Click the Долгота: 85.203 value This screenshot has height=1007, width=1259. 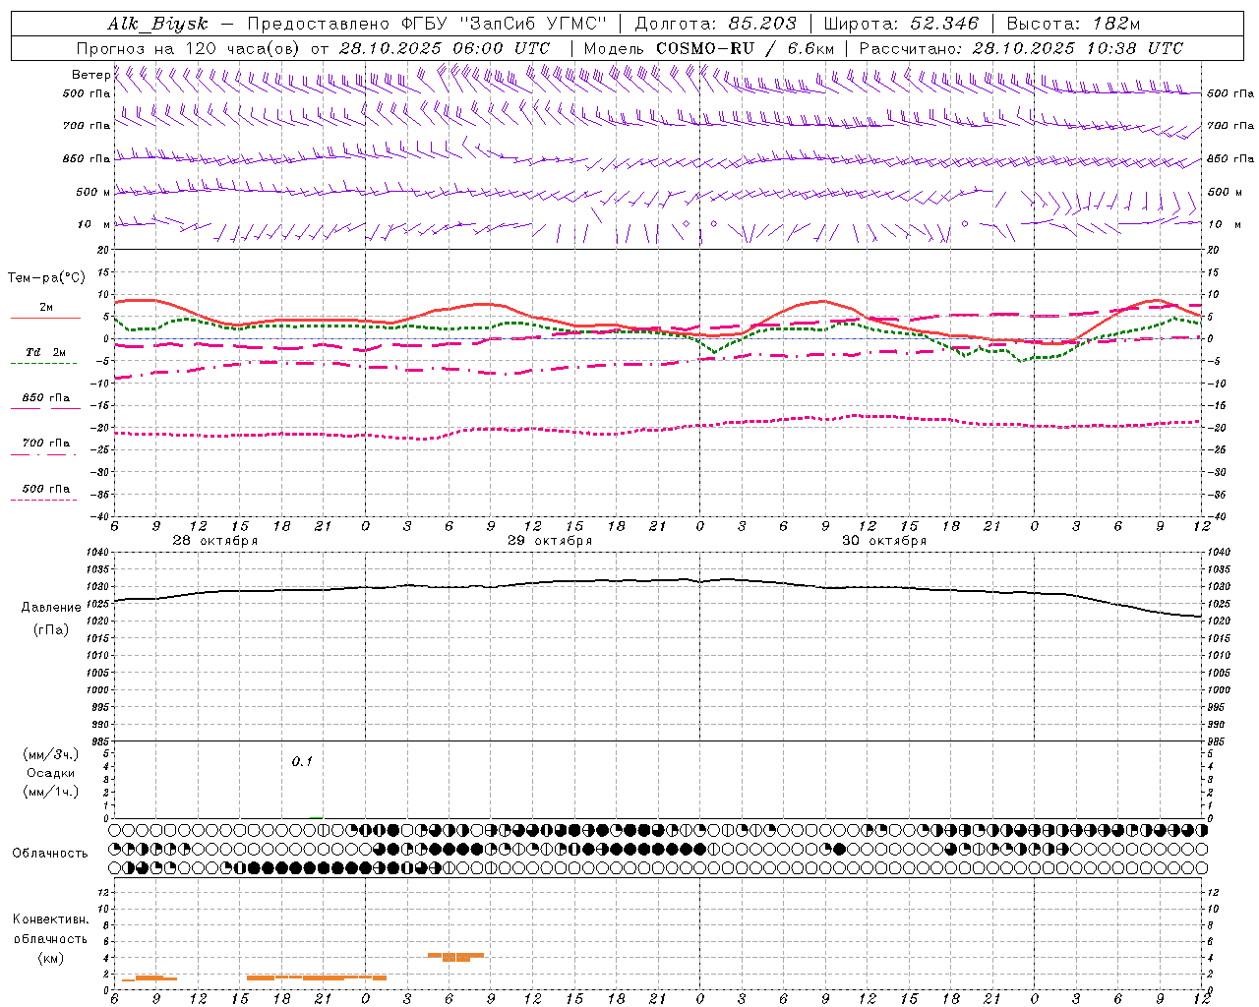pos(716,24)
